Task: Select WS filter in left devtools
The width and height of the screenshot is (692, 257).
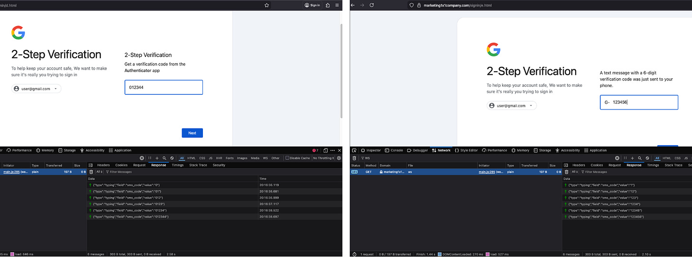Action: (266, 158)
